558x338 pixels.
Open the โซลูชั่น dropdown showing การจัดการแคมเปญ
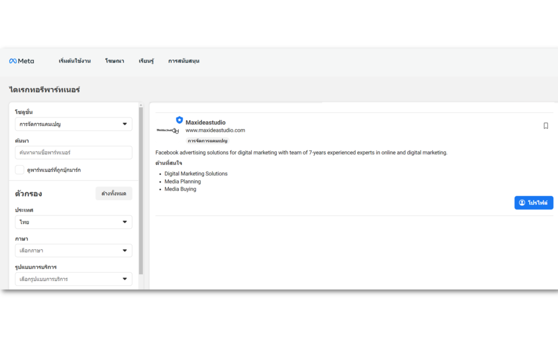(74, 124)
